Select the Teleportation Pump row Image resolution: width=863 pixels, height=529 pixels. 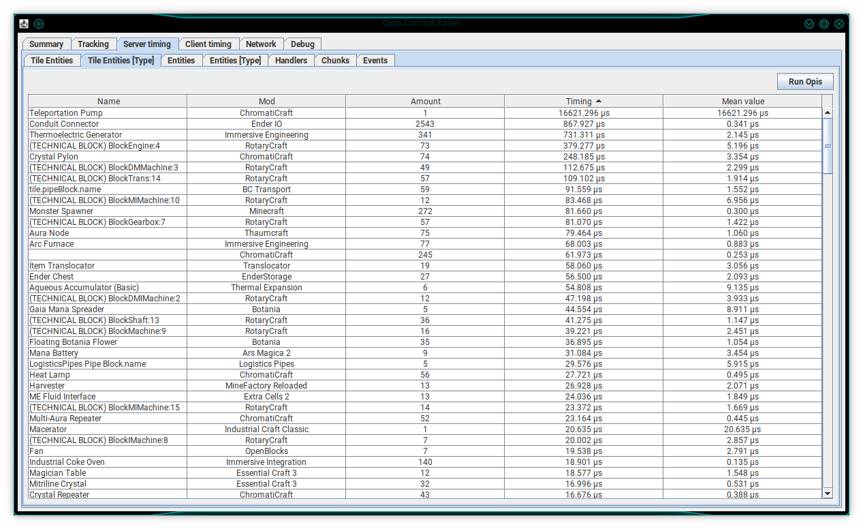[425, 113]
